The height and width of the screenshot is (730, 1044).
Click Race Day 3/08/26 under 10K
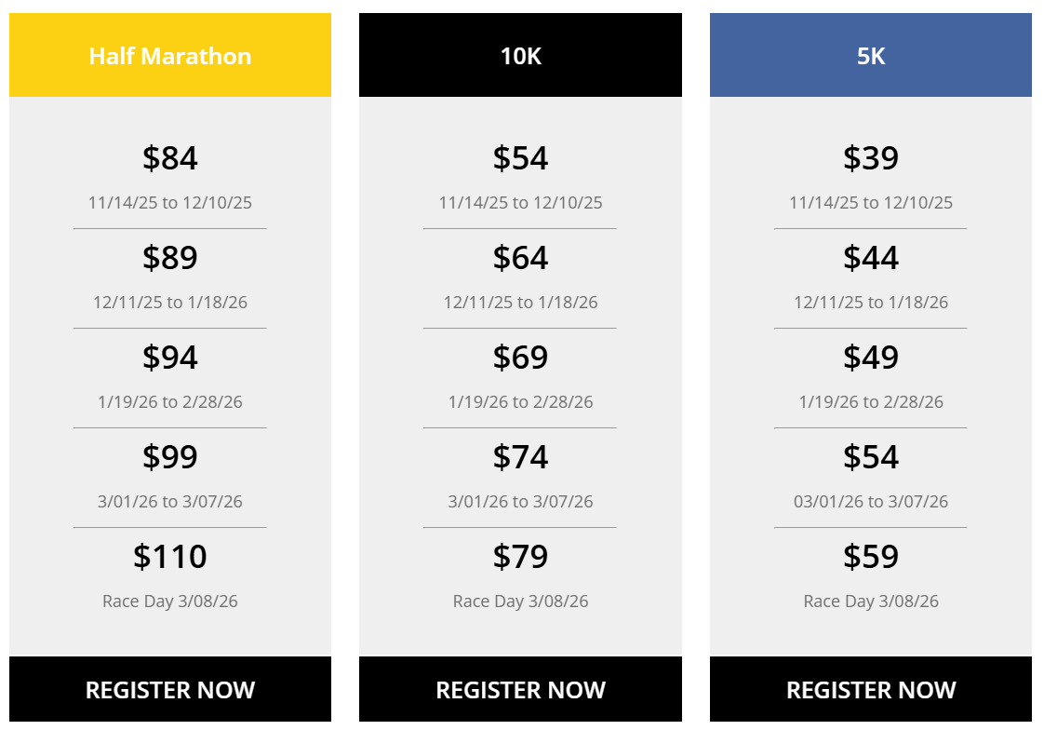pos(520,602)
